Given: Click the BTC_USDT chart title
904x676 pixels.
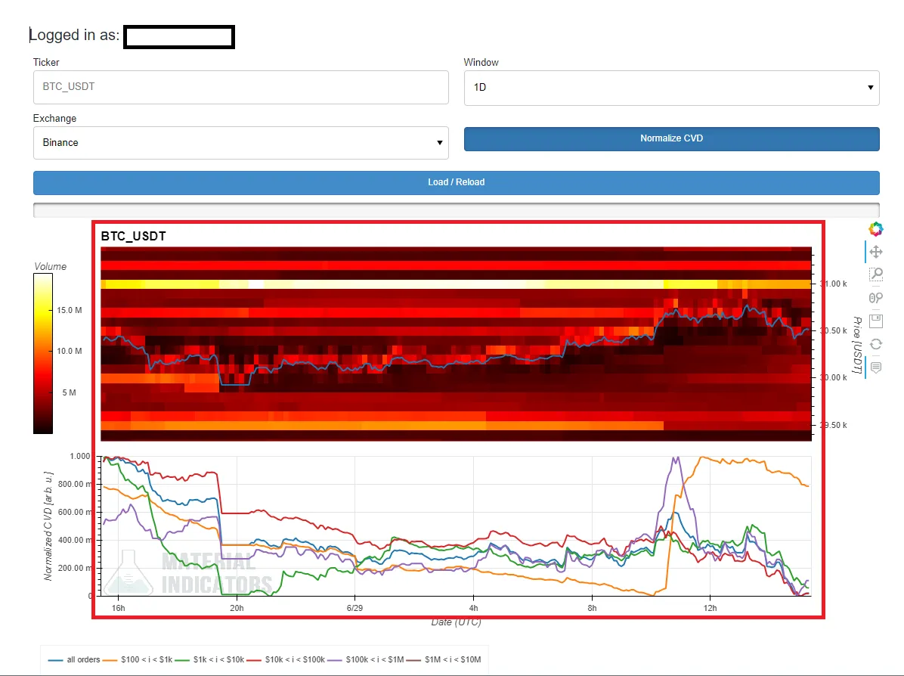Looking at the screenshot, I should click(134, 237).
